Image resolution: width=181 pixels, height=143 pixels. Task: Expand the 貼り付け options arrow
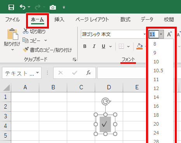pyautogui.click(x=12, y=49)
